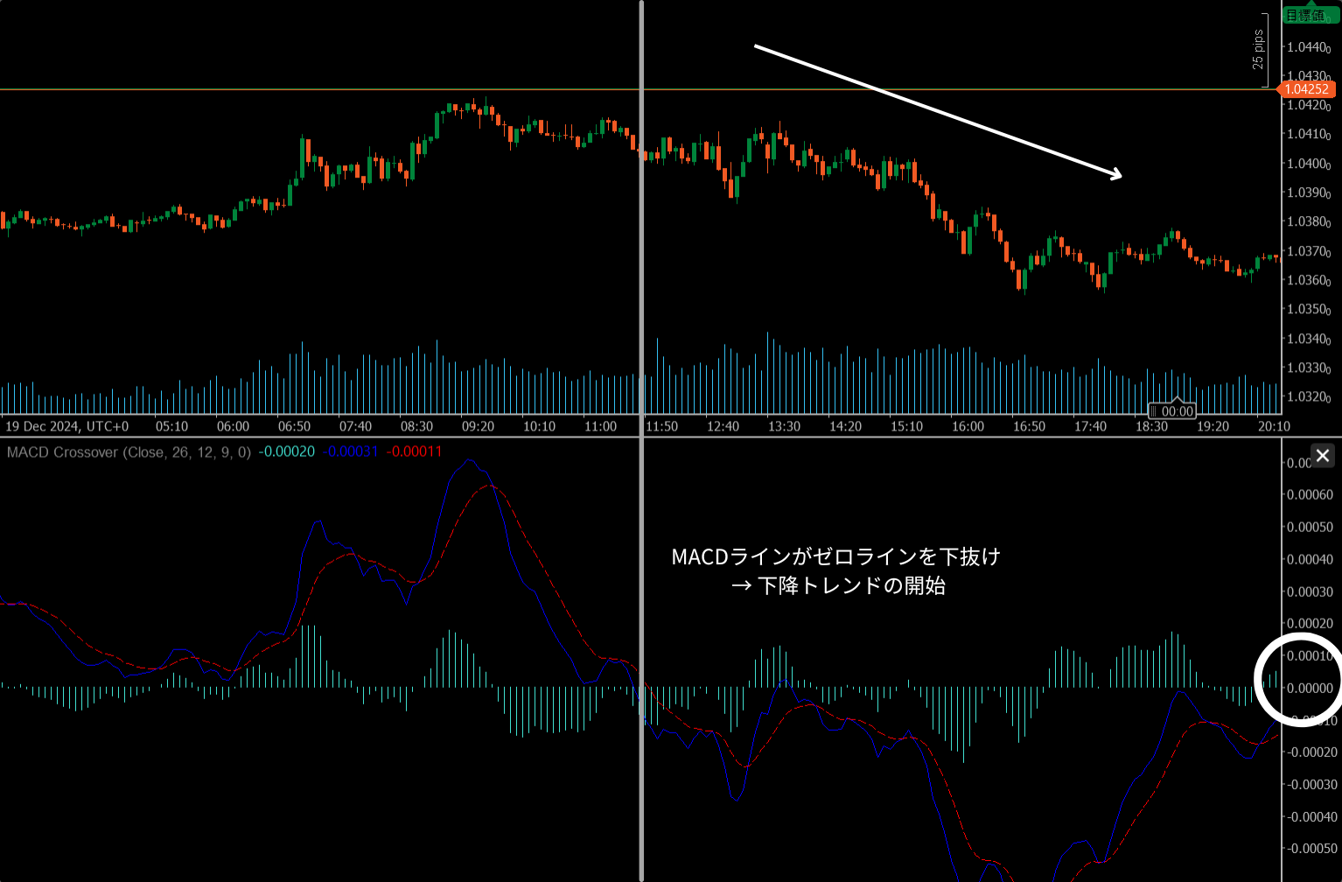This screenshot has height=882, width=1342.
Task: Click the 05:10 time axis label
Action: coord(171,427)
